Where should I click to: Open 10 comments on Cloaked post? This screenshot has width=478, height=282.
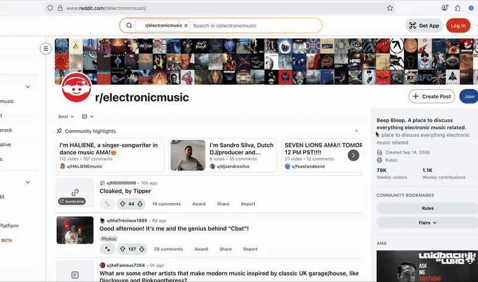pyautogui.click(x=167, y=204)
